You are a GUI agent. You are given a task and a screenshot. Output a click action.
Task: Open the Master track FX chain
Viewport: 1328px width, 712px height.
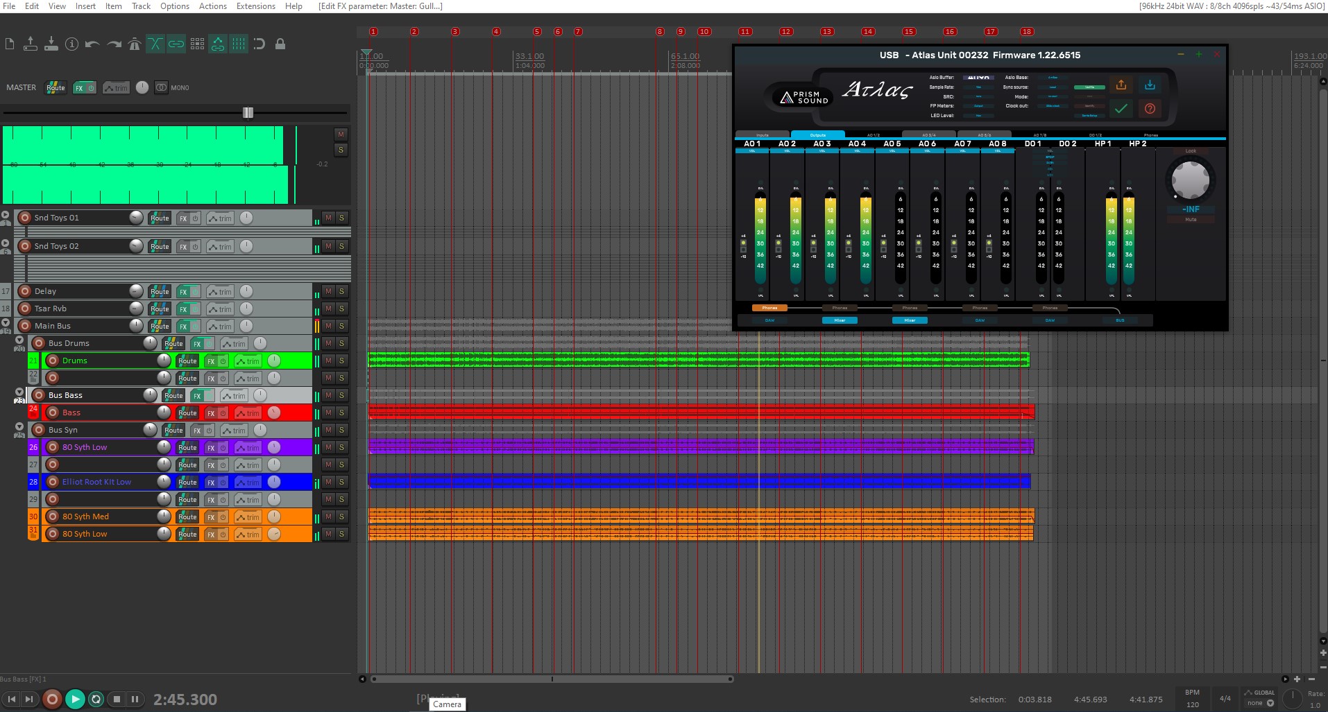[80, 88]
